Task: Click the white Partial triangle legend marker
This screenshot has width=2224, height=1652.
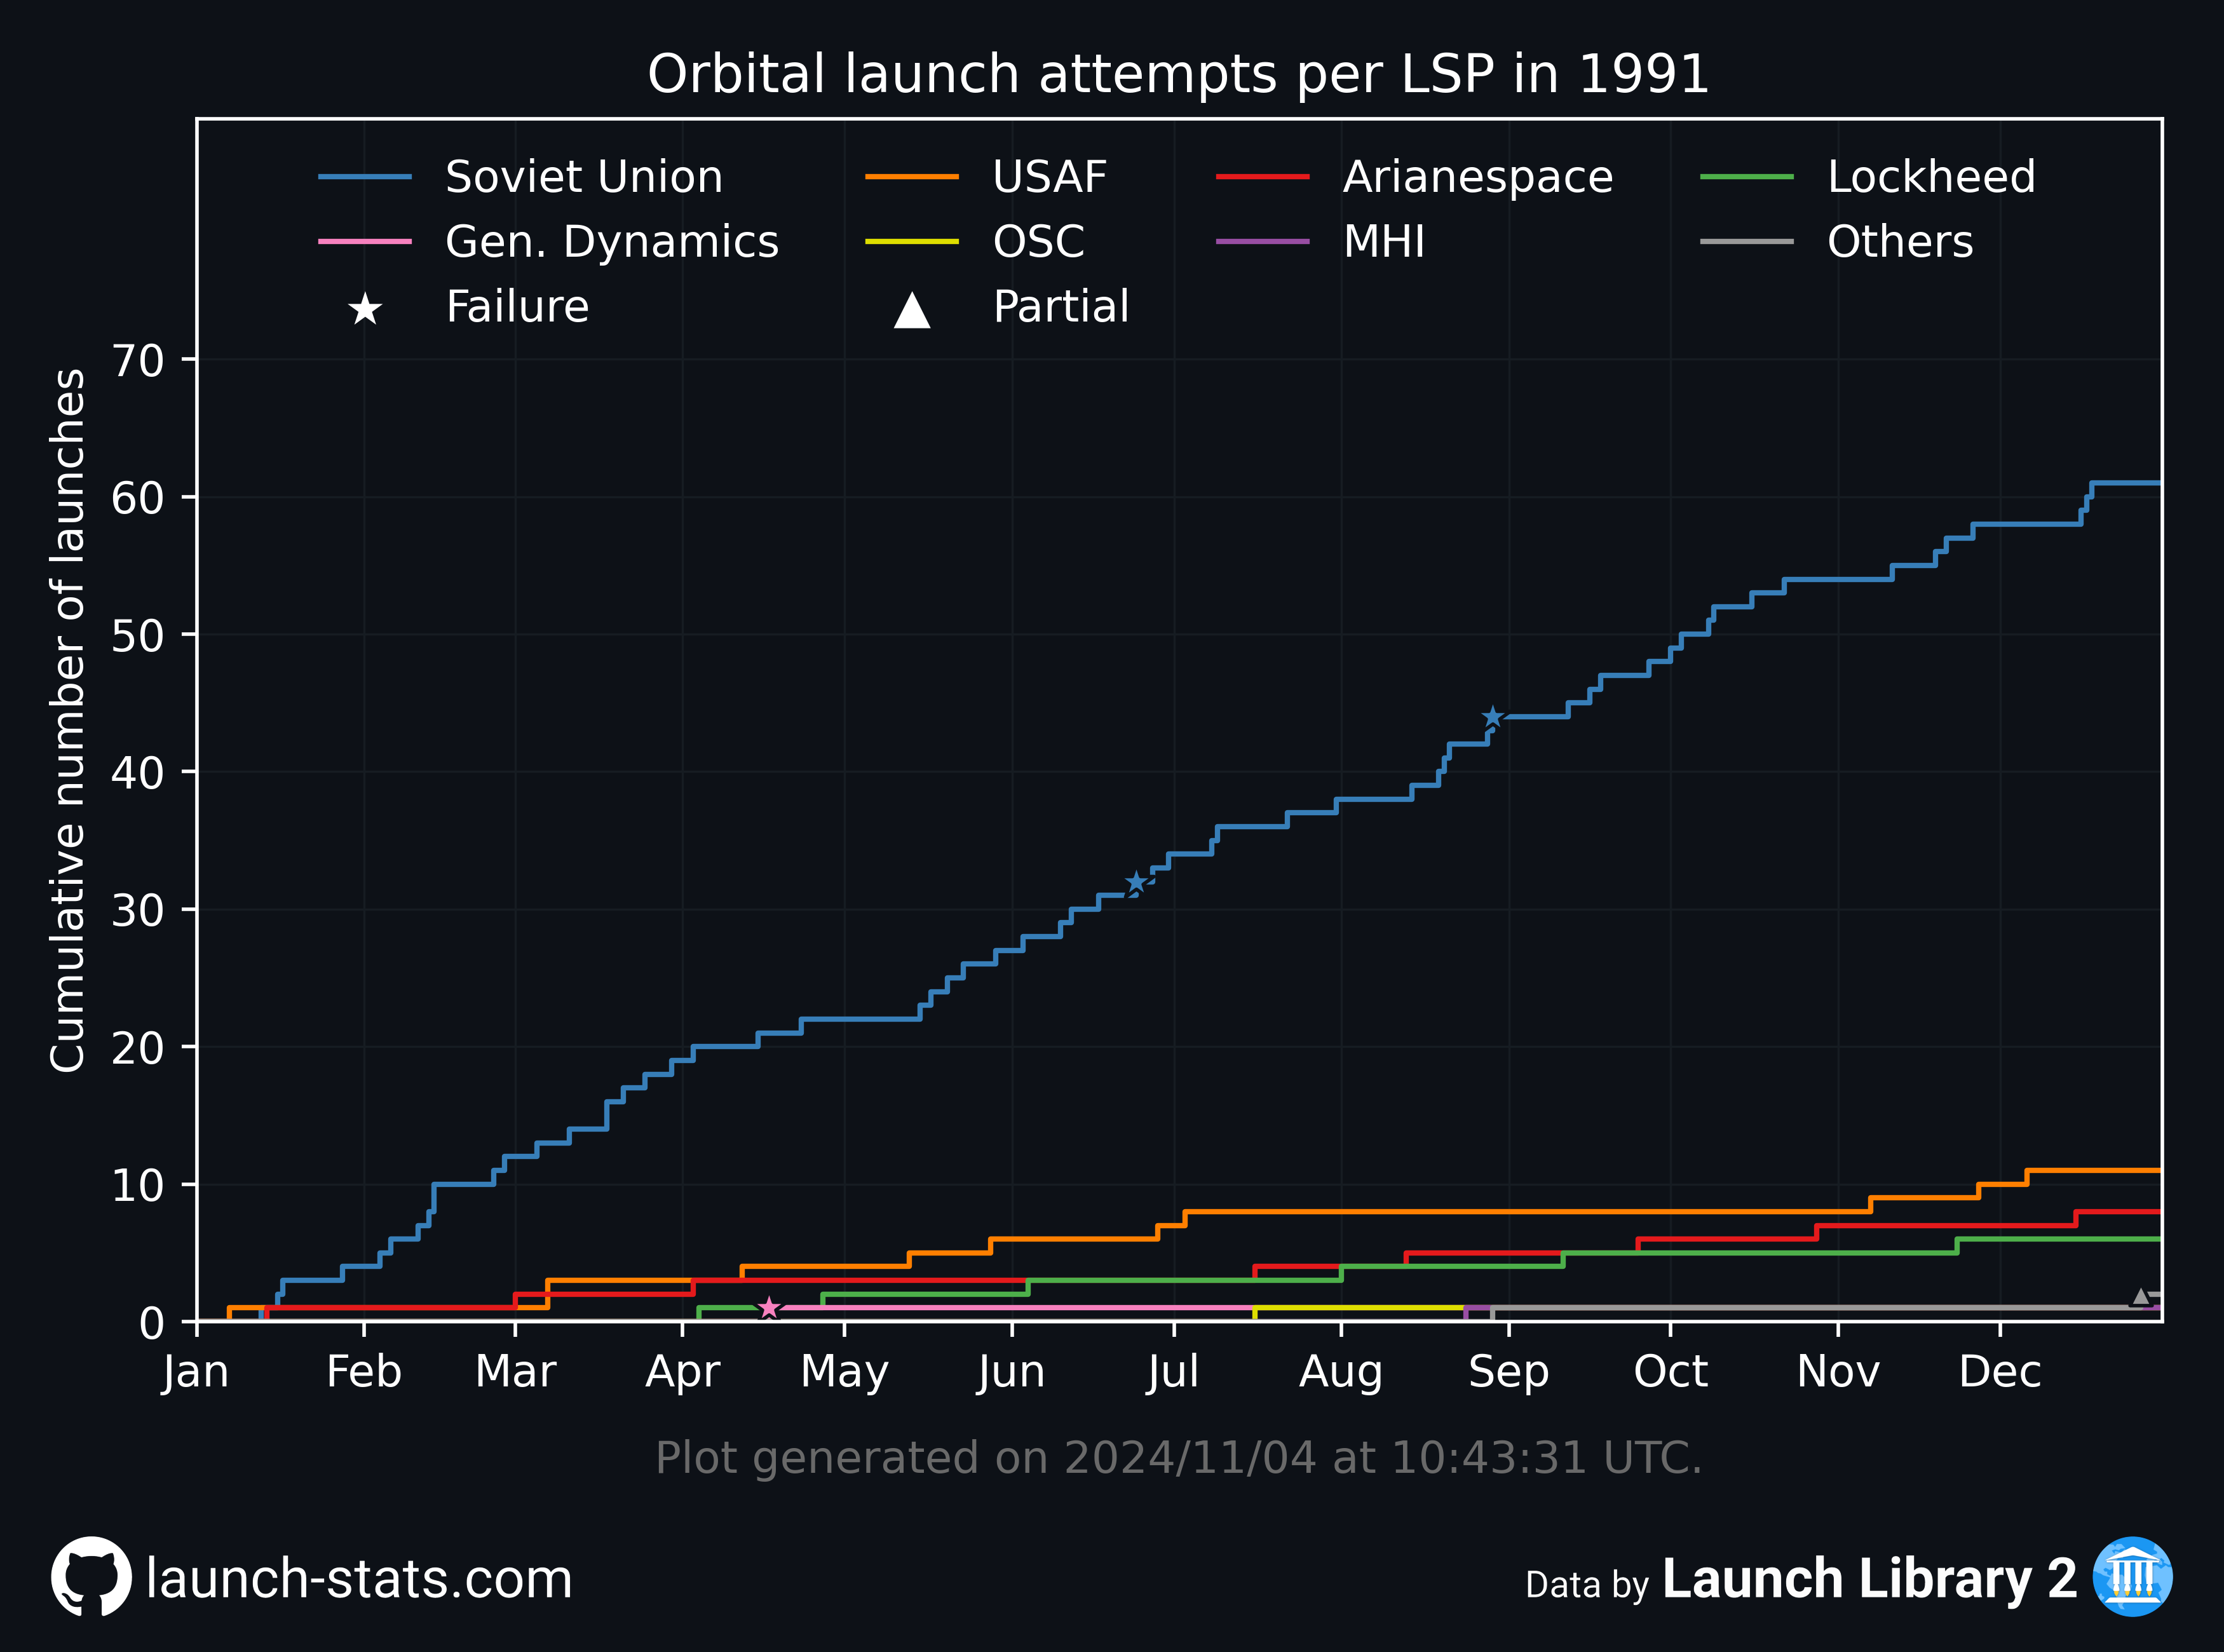Action: pyautogui.click(x=912, y=309)
